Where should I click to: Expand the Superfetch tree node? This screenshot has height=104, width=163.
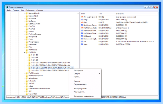click(x=24, y=94)
